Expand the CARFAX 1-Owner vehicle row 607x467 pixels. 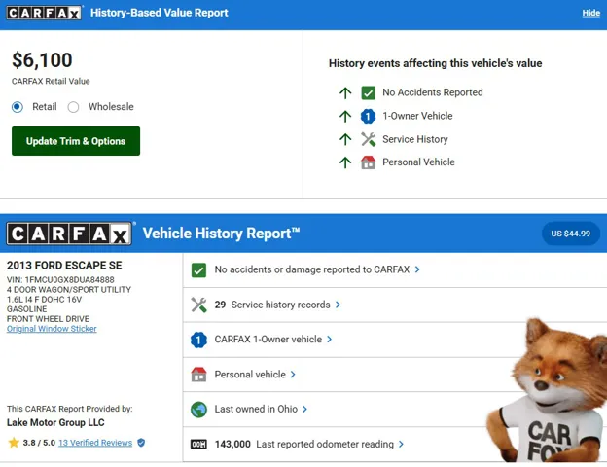[x=273, y=340]
